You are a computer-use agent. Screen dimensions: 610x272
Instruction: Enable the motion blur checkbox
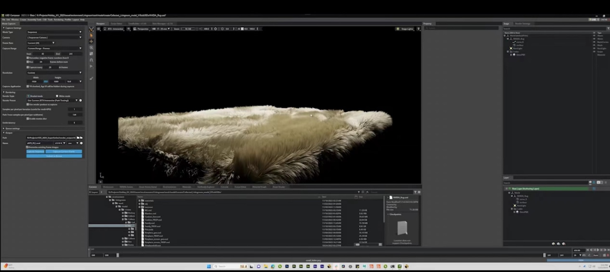point(28,118)
